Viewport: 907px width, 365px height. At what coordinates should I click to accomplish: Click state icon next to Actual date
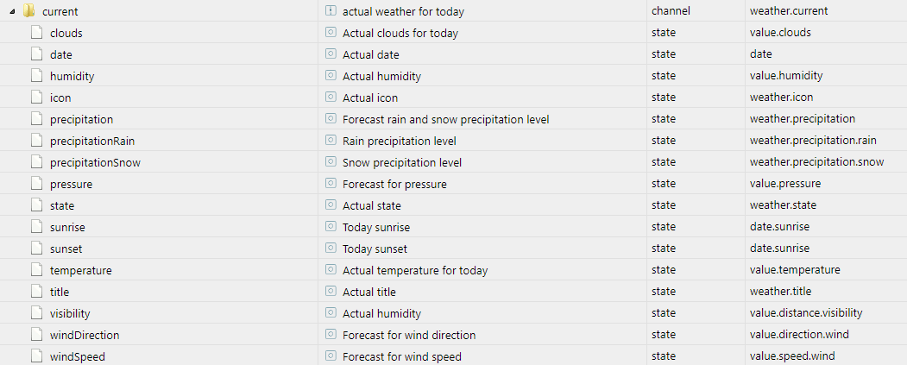point(331,54)
